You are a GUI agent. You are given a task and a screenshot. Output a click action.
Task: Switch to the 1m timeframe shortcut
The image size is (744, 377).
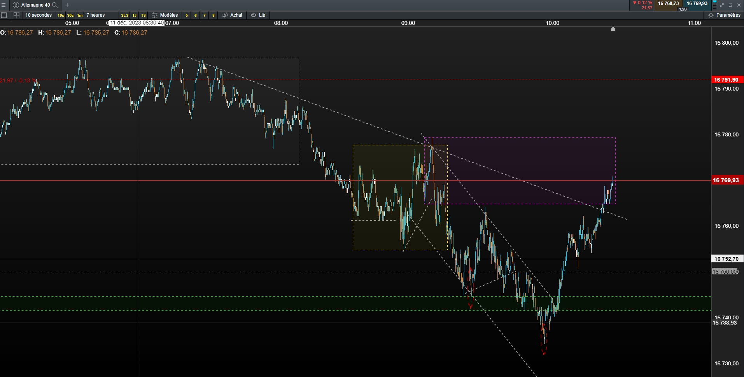click(x=80, y=16)
